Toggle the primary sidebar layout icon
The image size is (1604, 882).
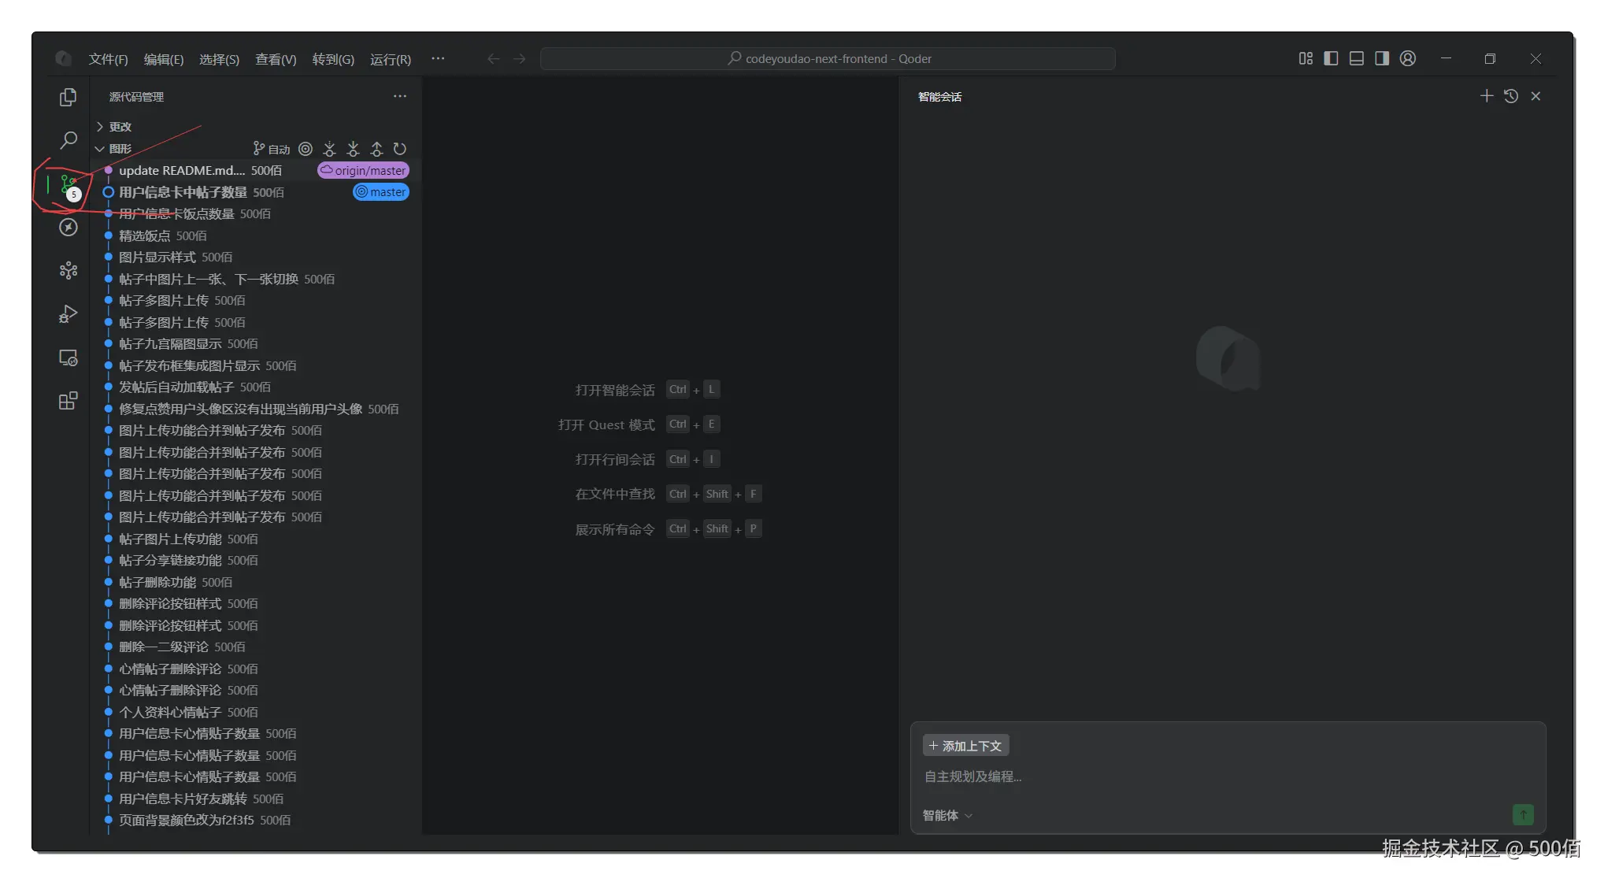1331,58
